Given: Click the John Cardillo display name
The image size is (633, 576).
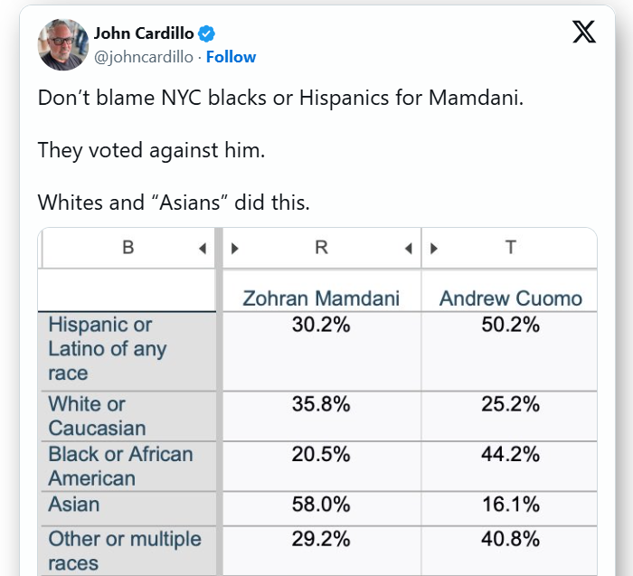Looking at the screenshot, I should pos(144,34).
